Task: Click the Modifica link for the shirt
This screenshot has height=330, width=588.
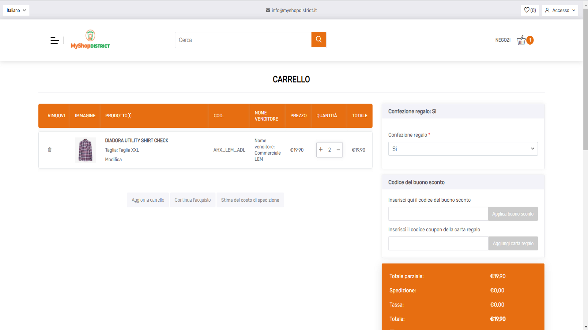Action: [x=113, y=159]
